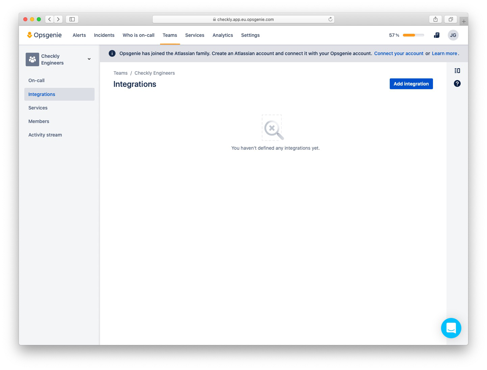This screenshot has width=487, height=370.
Task: Select Activity stream in the sidebar
Action: pos(45,135)
